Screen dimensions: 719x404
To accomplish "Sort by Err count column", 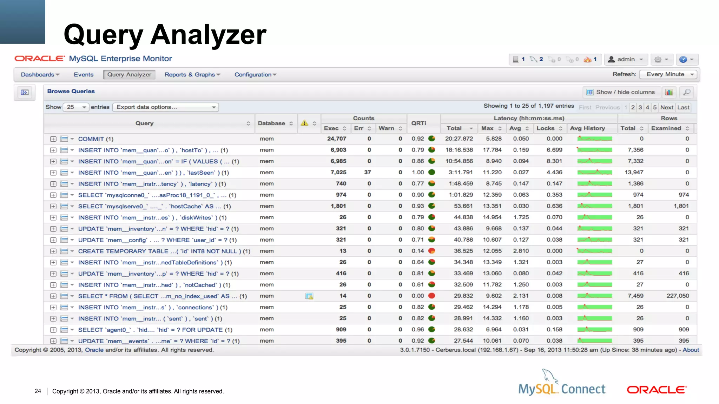I will tap(363, 128).
